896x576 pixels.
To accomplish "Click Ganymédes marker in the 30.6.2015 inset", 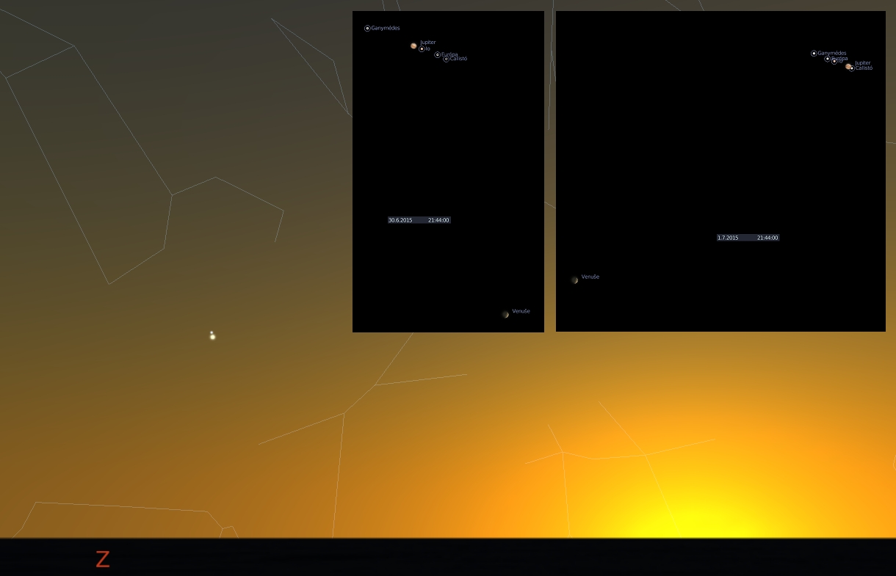I will [367, 28].
